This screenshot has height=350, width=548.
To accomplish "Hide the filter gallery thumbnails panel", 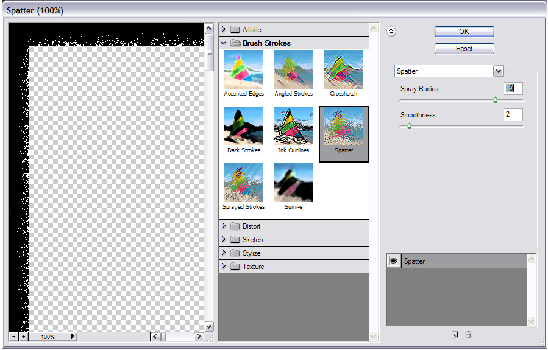I will 391,32.
